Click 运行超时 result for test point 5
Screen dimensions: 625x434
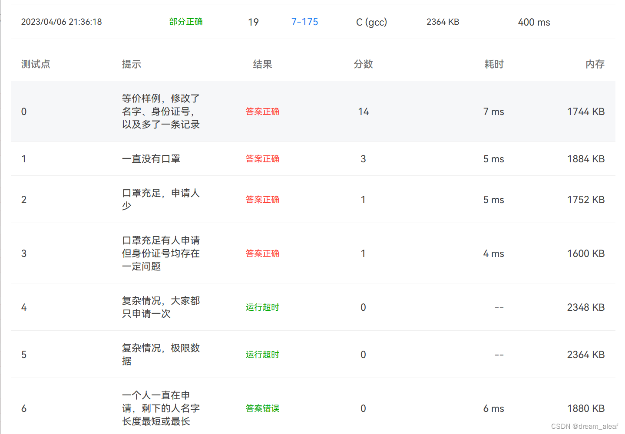click(262, 355)
